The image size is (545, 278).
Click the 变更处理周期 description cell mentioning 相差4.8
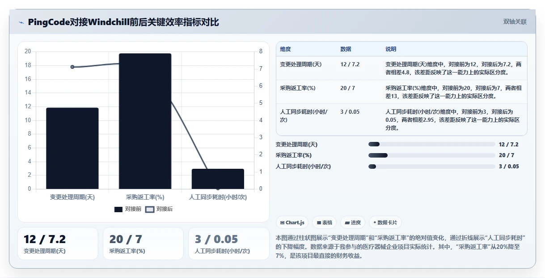[453, 68]
